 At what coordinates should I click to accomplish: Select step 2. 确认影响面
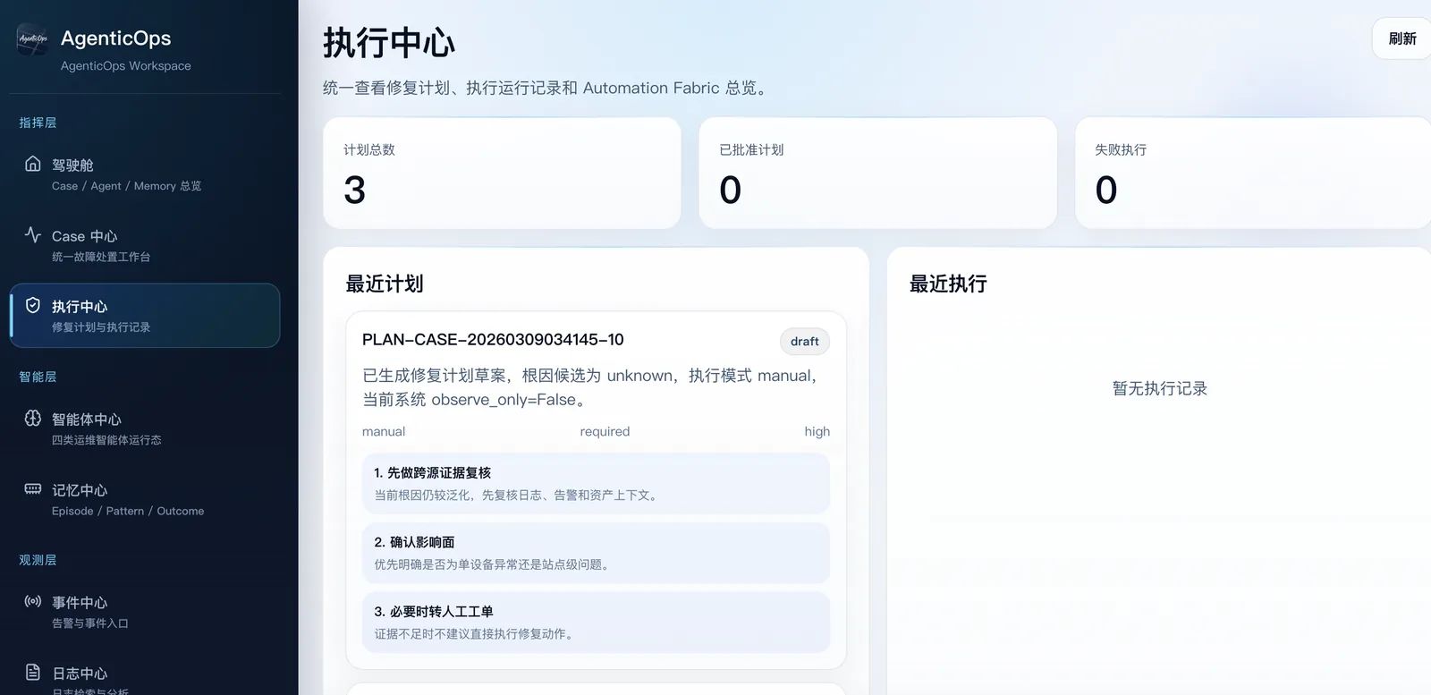coord(596,553)
